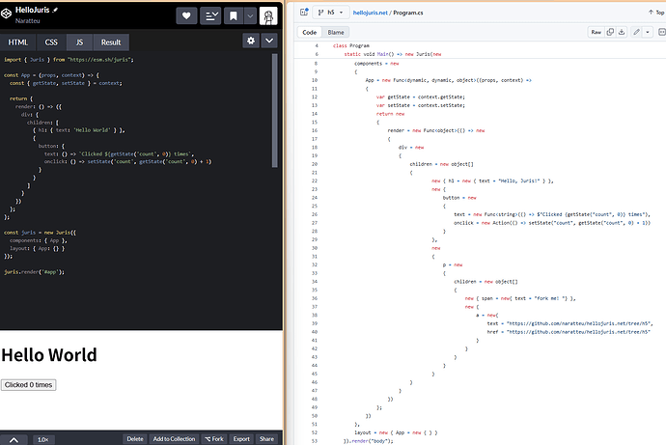
Task: Expand the GitHub file tree panel icon
Action: pyautogui.click(x=304, y=13)
